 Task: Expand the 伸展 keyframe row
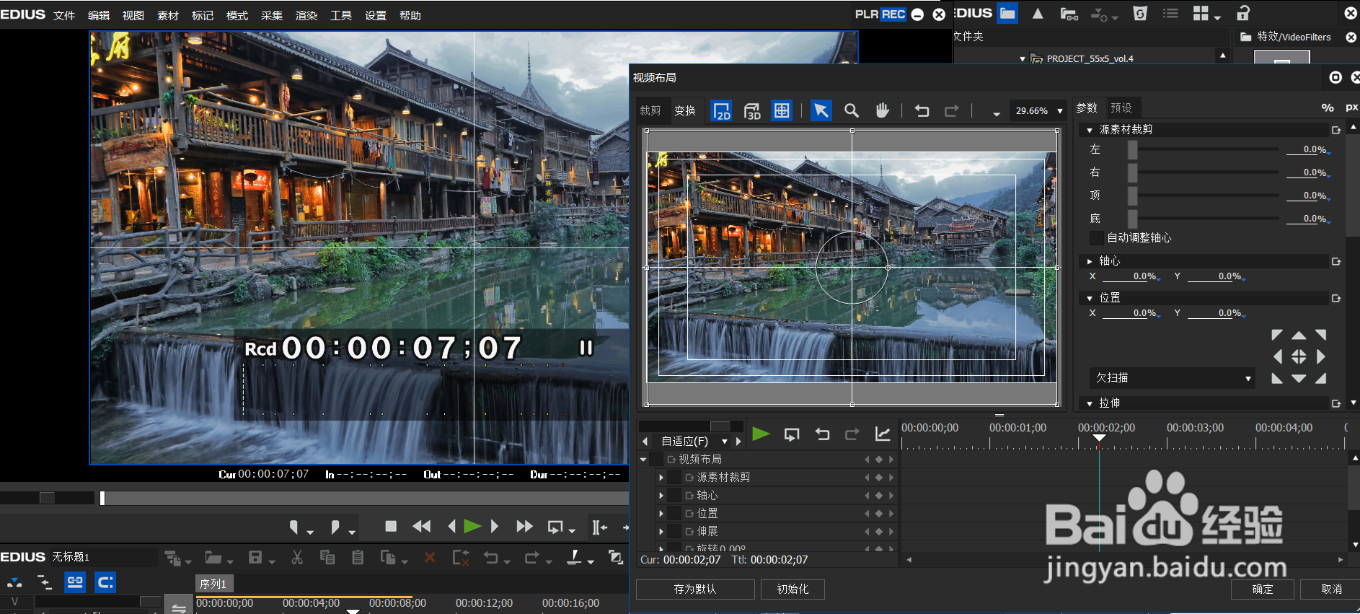(661, 532)
